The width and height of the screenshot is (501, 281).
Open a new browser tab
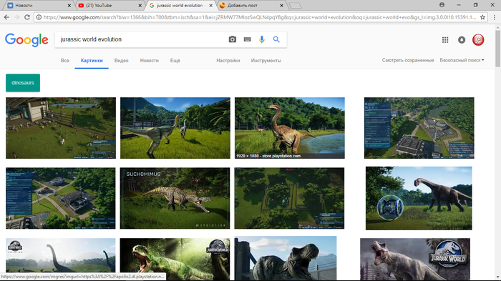click(295, 6)
